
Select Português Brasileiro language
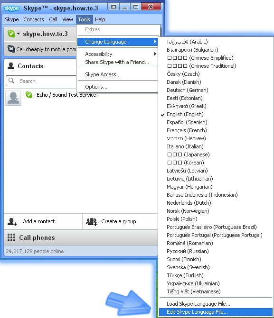pyautogui.click(x=212, y=227)
